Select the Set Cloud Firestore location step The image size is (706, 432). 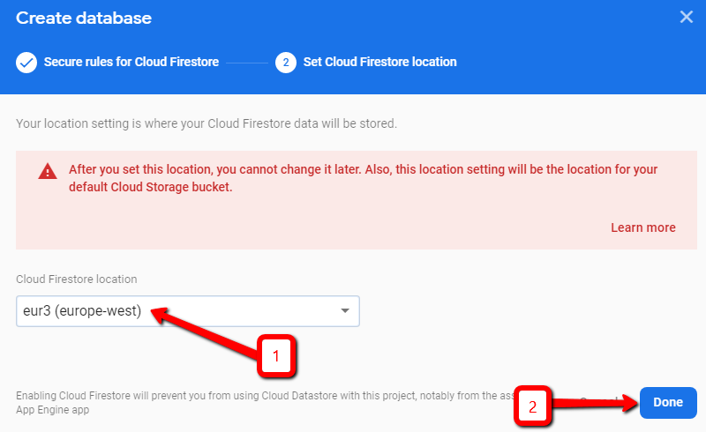[x=379, y=63]
